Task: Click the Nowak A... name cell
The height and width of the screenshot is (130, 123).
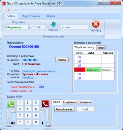Action: point(108,70)
